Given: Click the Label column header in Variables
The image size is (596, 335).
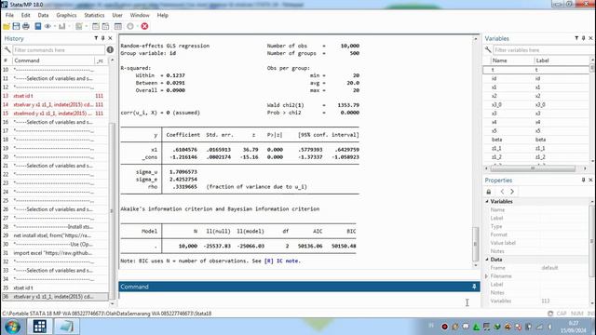Looking at the screenshot, I should (x=562, y=60).
